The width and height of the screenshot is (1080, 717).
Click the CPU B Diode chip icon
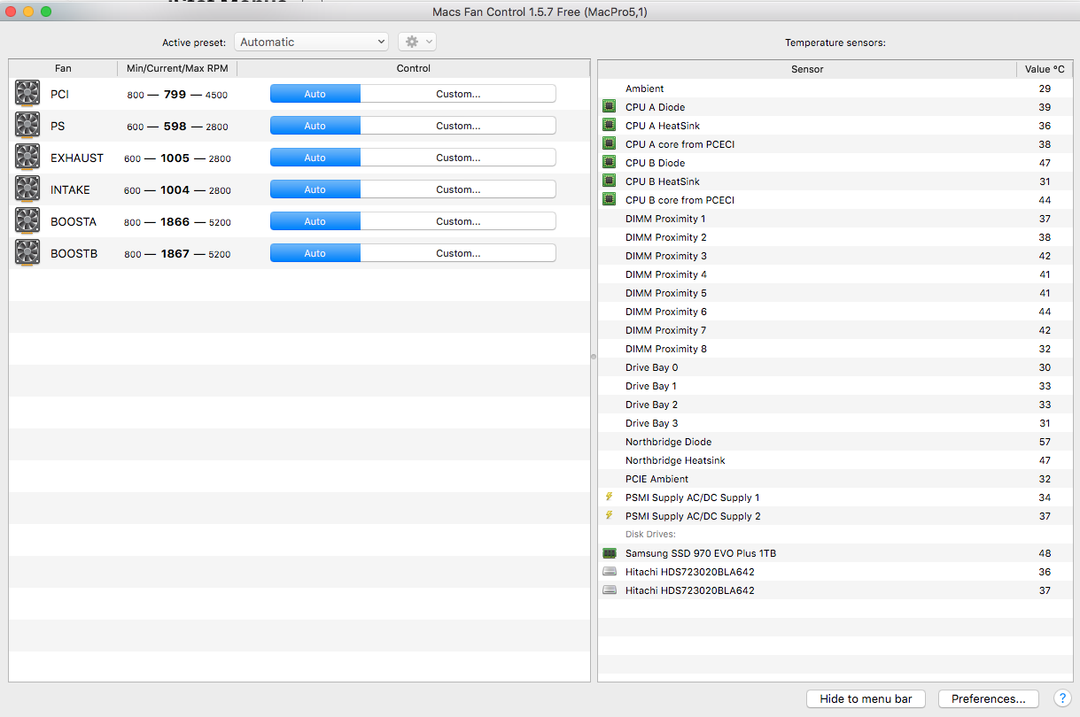pos(609,162)
